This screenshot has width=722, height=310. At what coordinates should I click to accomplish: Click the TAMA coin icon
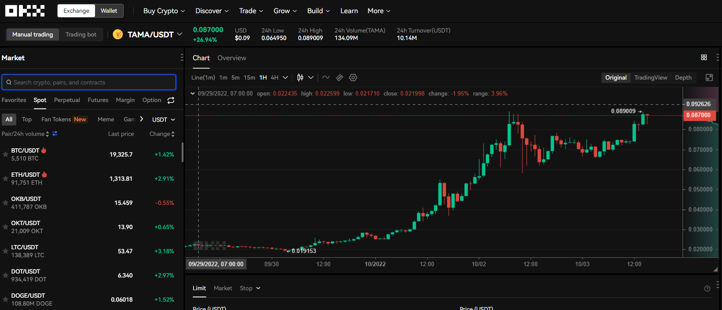117,34
